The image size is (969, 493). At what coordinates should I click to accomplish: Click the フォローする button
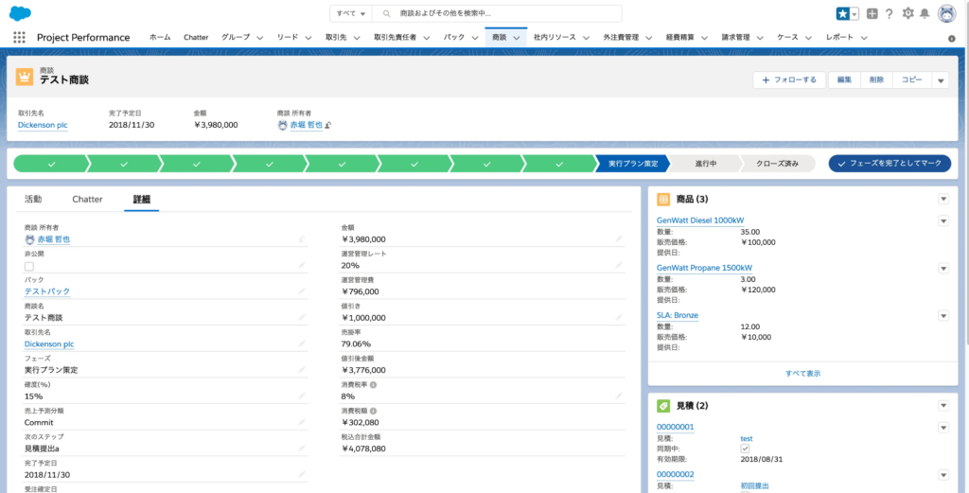click(x=789, y=80)
